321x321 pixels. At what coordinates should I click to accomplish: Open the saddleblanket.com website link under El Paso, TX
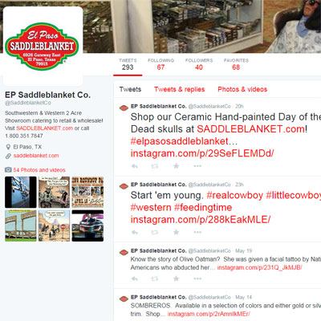click(36, 156)
